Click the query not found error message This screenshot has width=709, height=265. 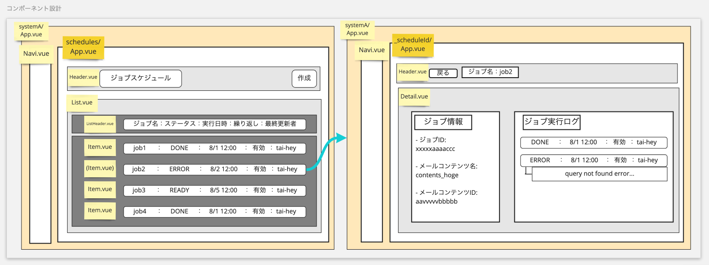point(599,174)
